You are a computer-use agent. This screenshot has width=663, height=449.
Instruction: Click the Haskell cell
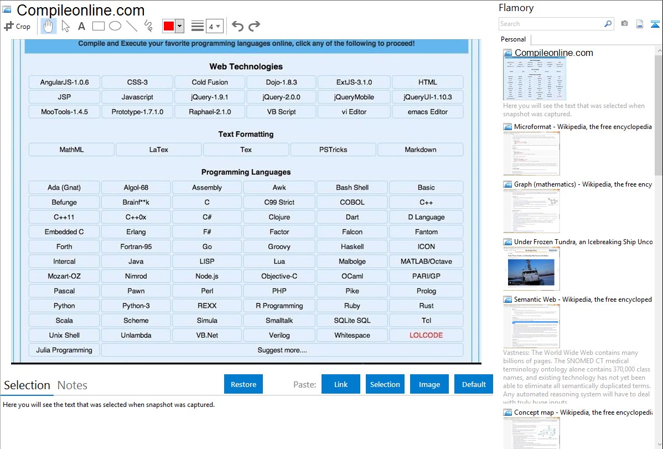pos(352,246)
